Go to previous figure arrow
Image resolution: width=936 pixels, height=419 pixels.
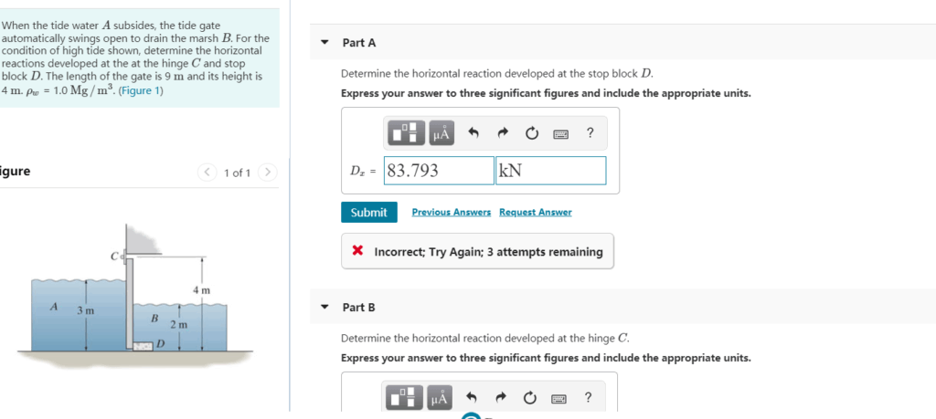[207, 173]
